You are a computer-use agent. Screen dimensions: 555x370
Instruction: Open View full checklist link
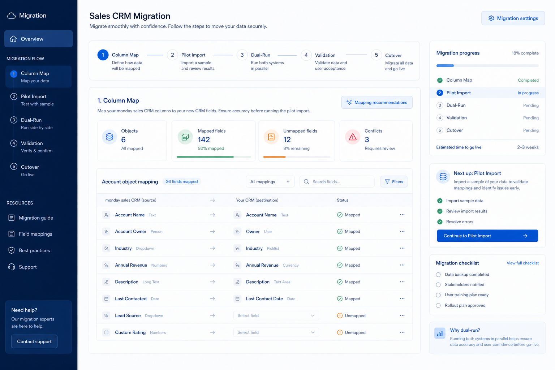[x=522, y=263]
